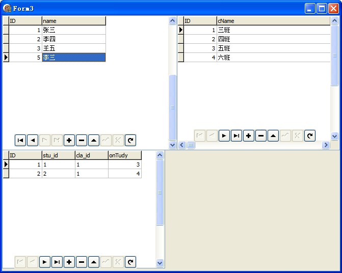The image size is (342, 273).
Task: Go to last record in stu_id grid navigator
Action: 57,262
